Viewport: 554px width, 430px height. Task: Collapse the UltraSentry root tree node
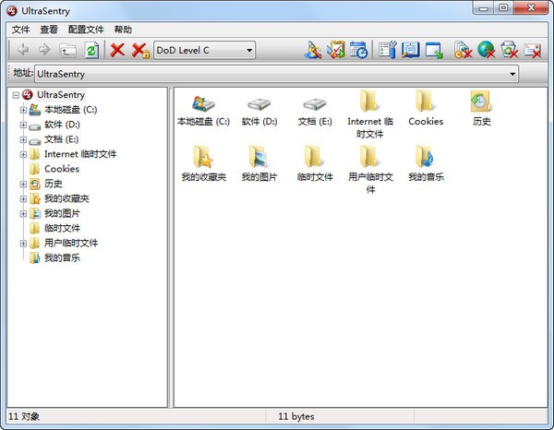point(16,95)
